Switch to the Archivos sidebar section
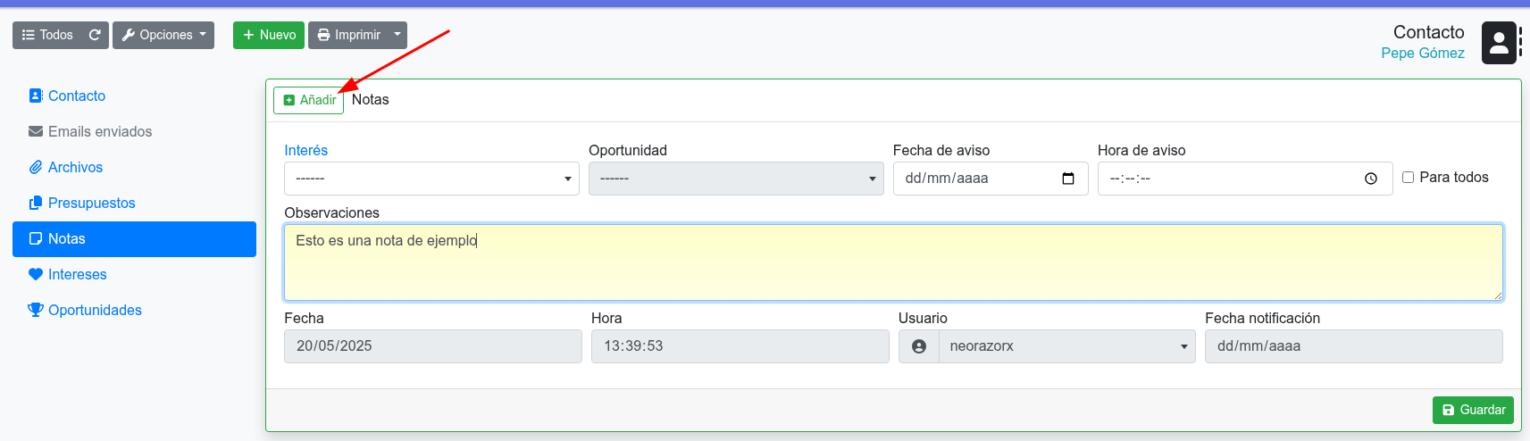The height and width of the screenshot is (441, 1530). click(75, 167)
